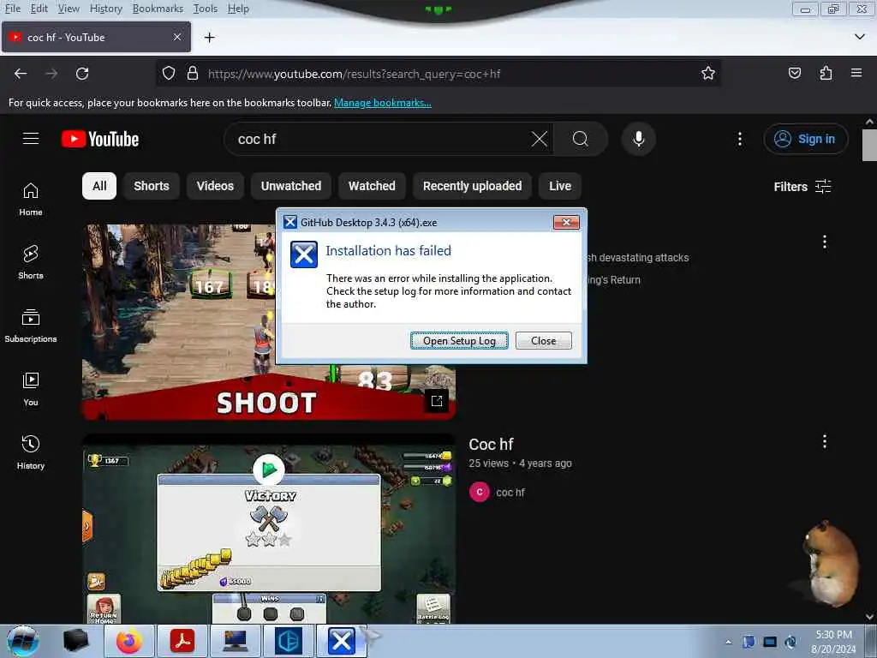Open the Firefox application menu

(856, 74)
